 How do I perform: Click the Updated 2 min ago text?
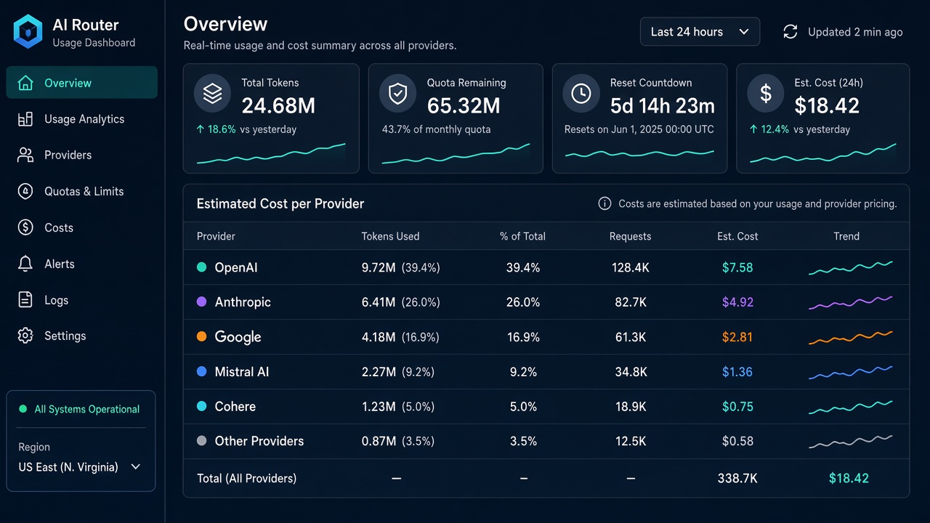tap(855, 32)
